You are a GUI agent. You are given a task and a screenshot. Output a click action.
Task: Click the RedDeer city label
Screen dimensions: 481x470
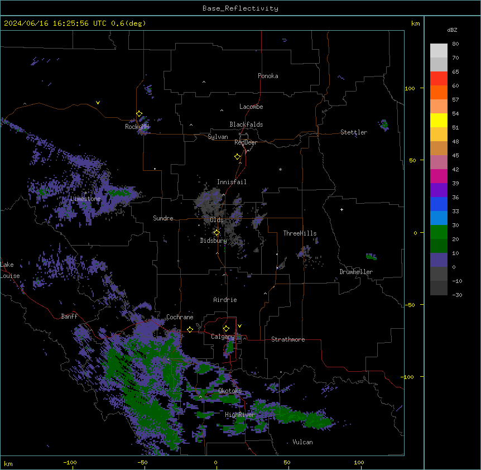click(x=246, y=142)
